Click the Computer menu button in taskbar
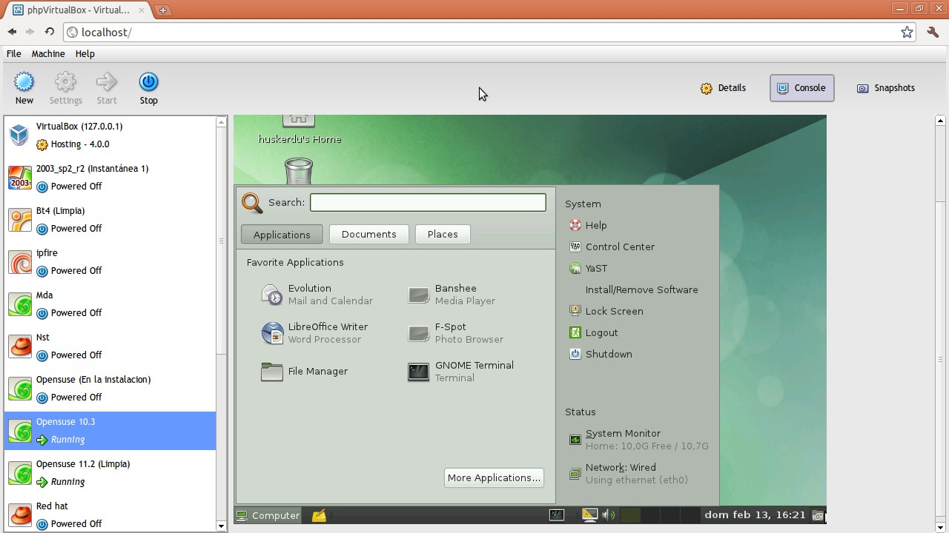The image size is (949, 533). [x=268, y=516]
